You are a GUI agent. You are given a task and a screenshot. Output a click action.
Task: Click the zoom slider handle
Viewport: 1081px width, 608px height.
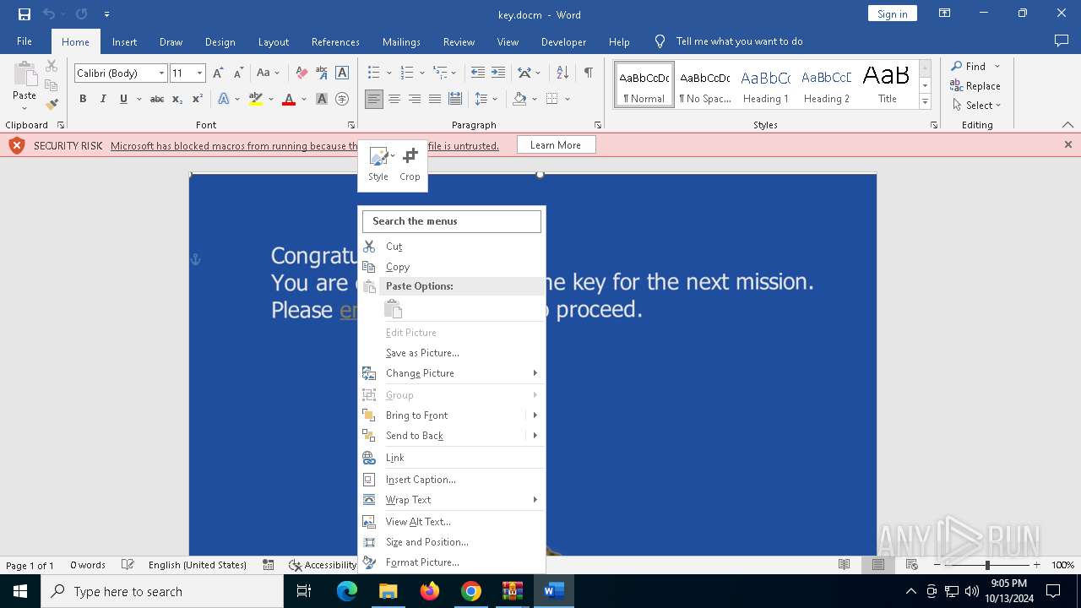987,565
